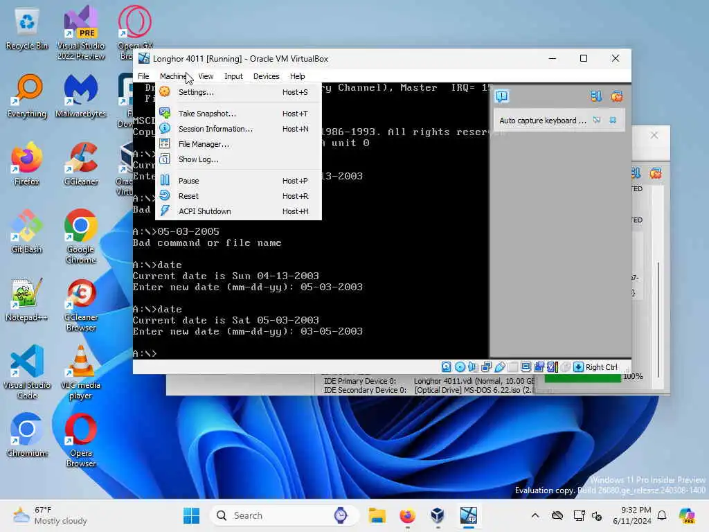
Task: Open the Devices menu
Action: [x=267, y=76]
